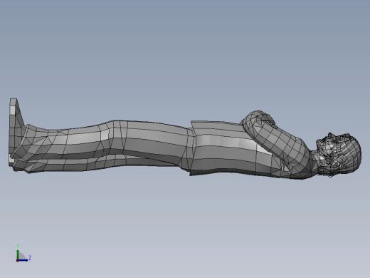The height and width of the screenshot is (278, 370).
Task: Click the Y label above the triad
Action: coord(18,246)
